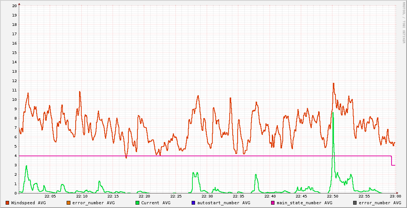Screen dimensions: 407x208
Task: Click the 22:30 time axis label
Action: [207, 196]
